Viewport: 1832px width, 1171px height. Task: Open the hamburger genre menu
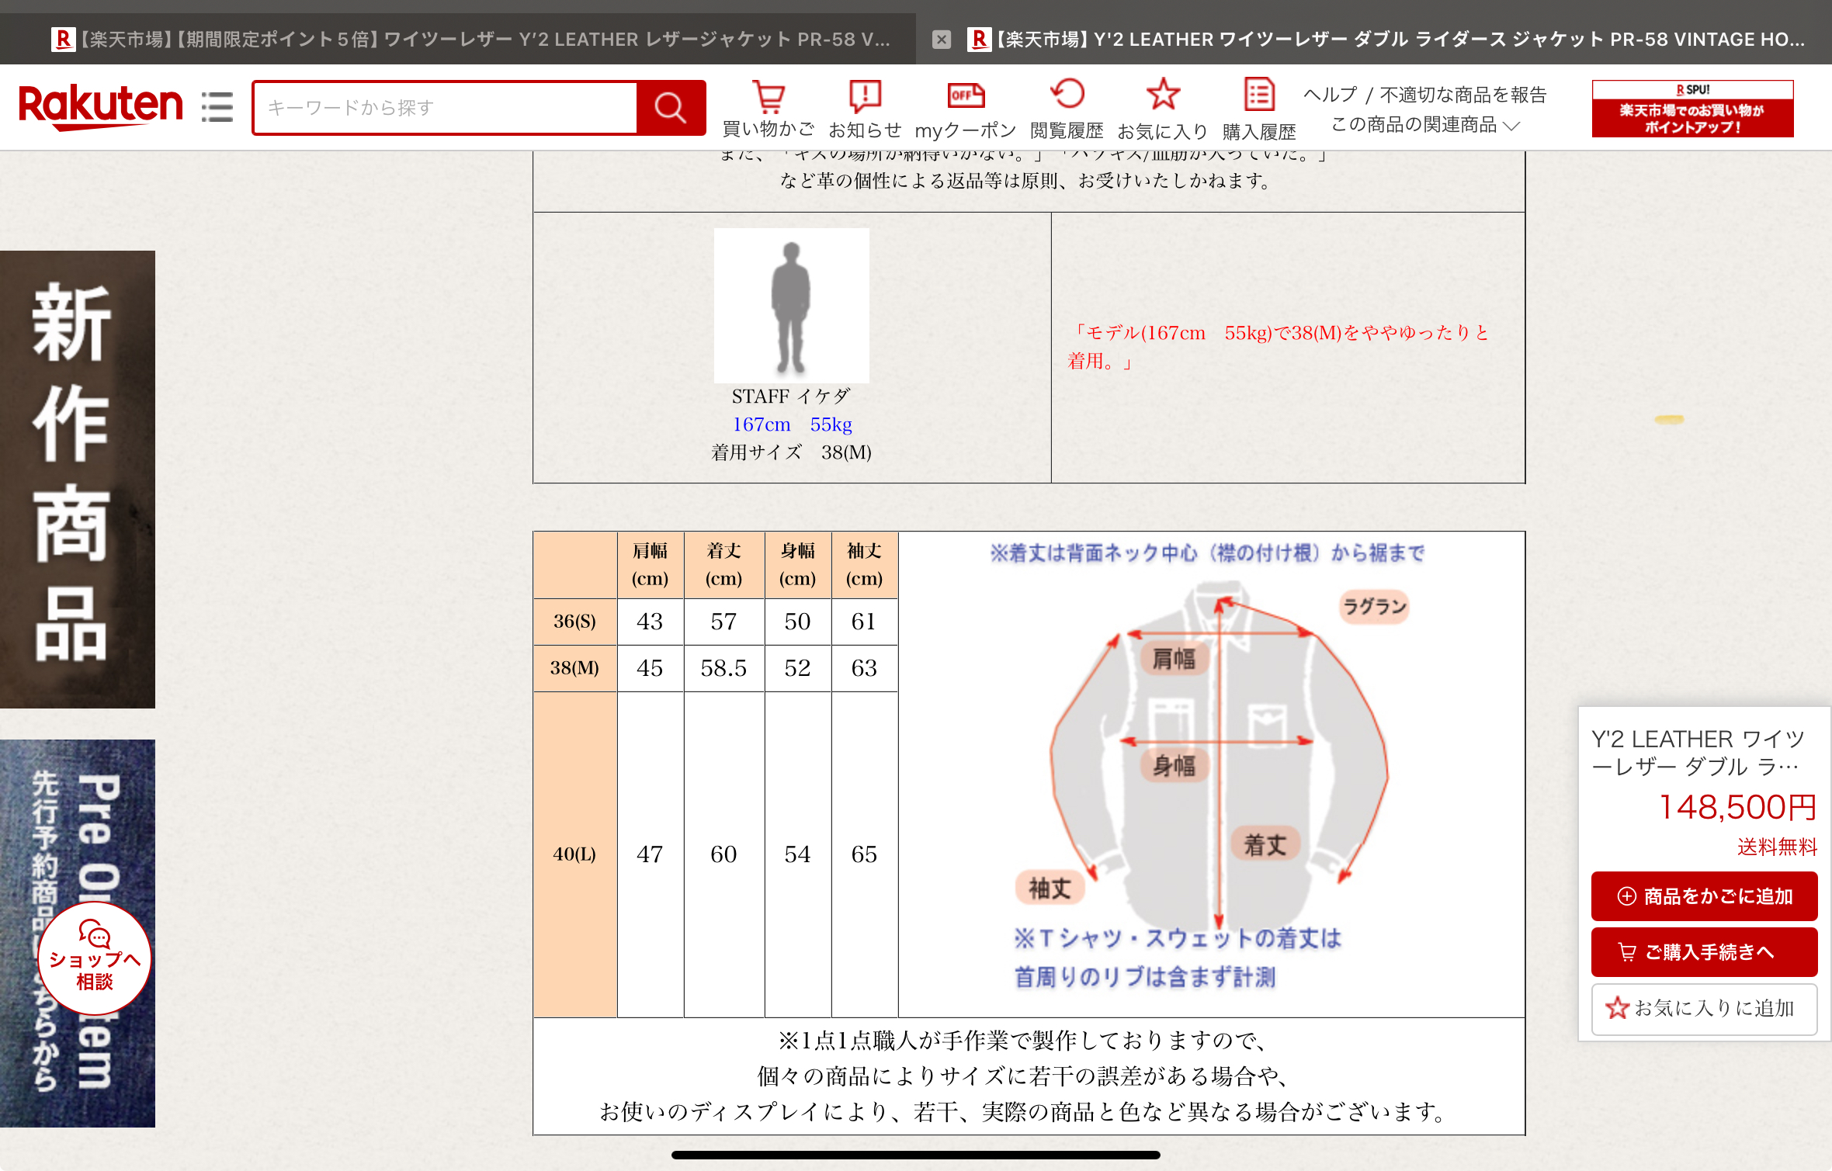click(x=217, y=107)
